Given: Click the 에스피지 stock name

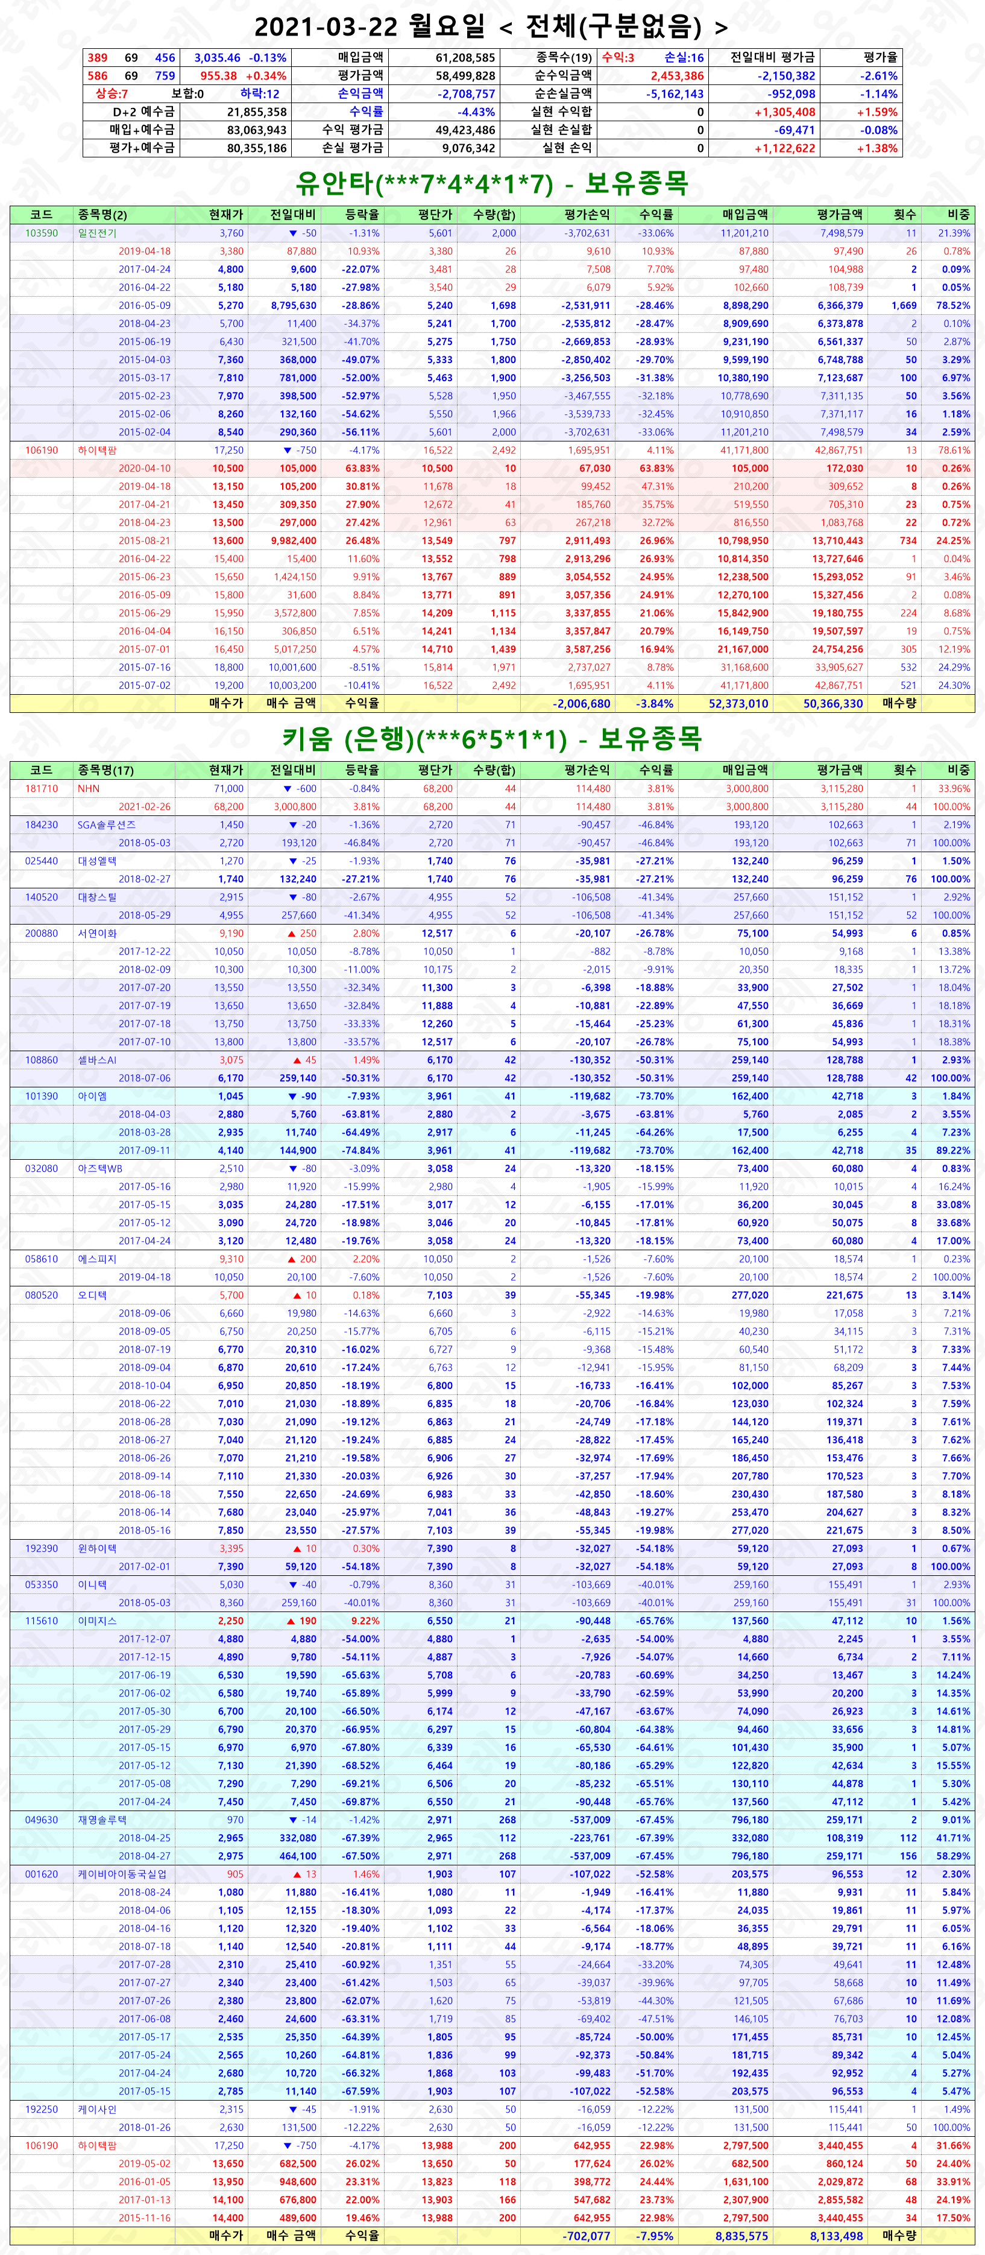Looking at the screenshot, I should click(x=97, y=1259).
